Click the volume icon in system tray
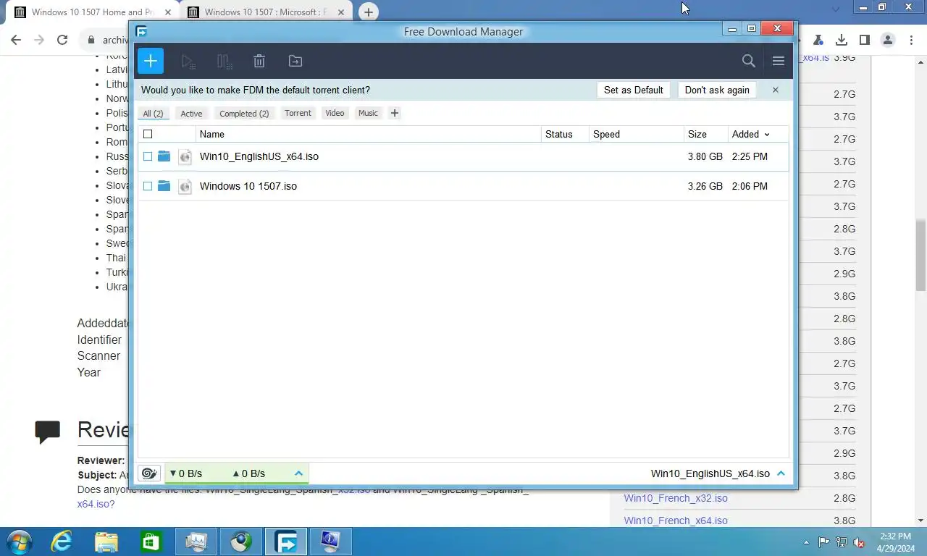The height and width of the screenshot is (556, 927). (x=859, y=542)
